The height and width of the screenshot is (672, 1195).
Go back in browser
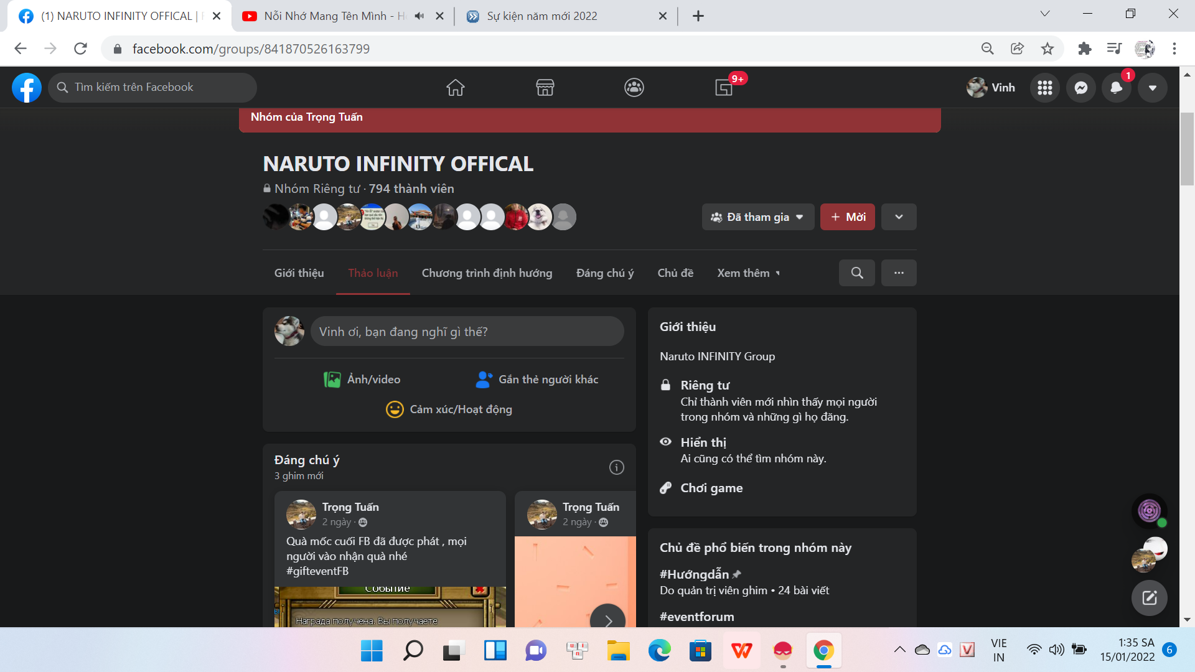click(21, 49)
